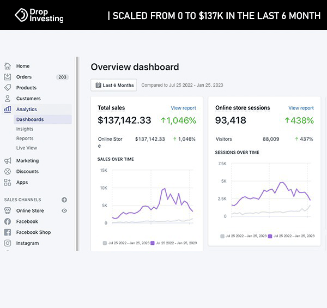Viewport: 327px width, 308px height.
Task: Click the Products tag icon
Action: coord(8,88)
